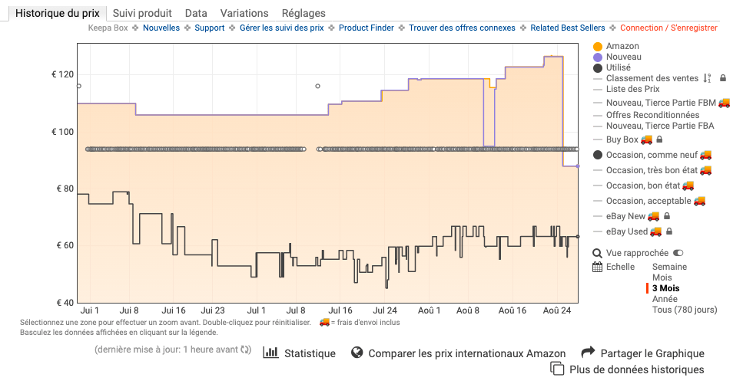Open Trouver des offres connexes
Viewport: 743px width, 384px height.
tap(462, 28)
